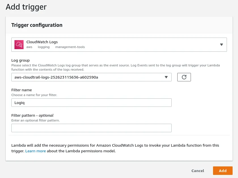Click the logging tag under CloudWatch Logs

[44, 47]
